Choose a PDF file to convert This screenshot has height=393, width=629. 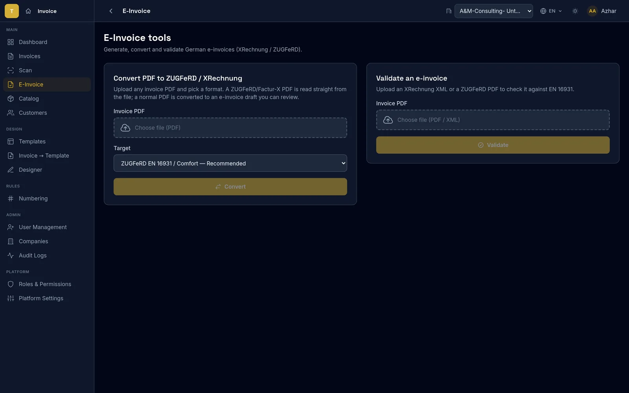230,128
